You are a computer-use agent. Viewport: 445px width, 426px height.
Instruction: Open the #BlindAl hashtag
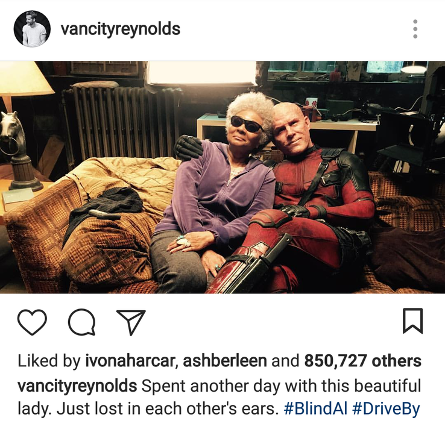coord(315,409)
